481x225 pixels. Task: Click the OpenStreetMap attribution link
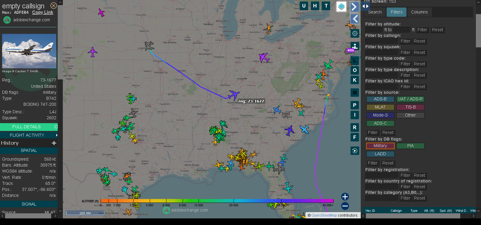pos(324,215)
